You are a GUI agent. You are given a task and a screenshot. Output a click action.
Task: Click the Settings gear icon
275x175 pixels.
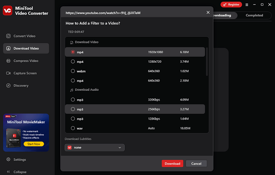pyautogui.click(x=8, y=159)
